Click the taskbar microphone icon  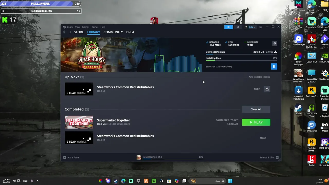[32, 181]
